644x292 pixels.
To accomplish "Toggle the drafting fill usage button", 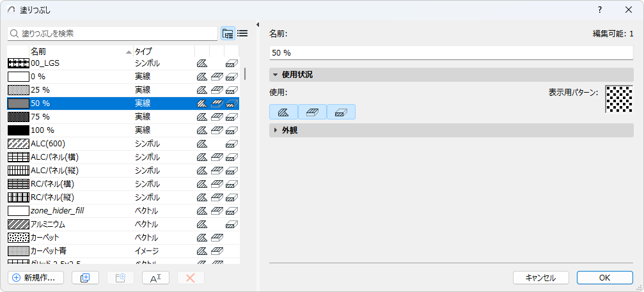I will [283, 112].
